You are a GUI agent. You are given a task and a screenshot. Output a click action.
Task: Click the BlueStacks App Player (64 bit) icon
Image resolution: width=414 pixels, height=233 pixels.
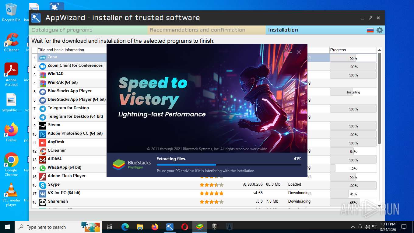43,100
